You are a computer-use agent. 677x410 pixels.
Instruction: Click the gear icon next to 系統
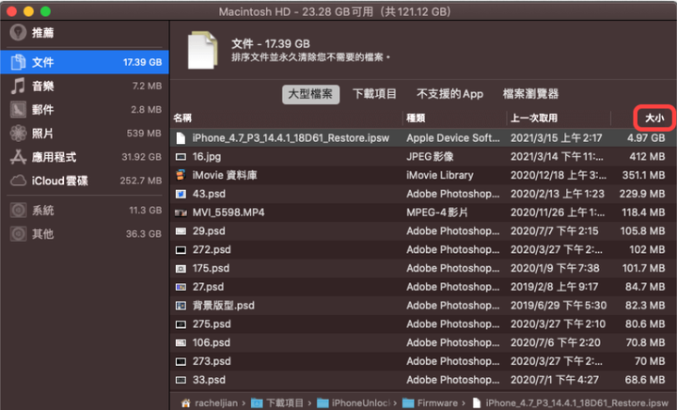pos(18,211)
